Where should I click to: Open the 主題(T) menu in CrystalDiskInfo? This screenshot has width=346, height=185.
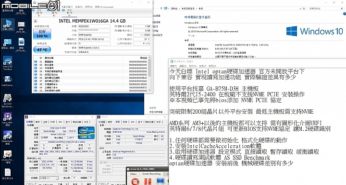click(67, 7)
